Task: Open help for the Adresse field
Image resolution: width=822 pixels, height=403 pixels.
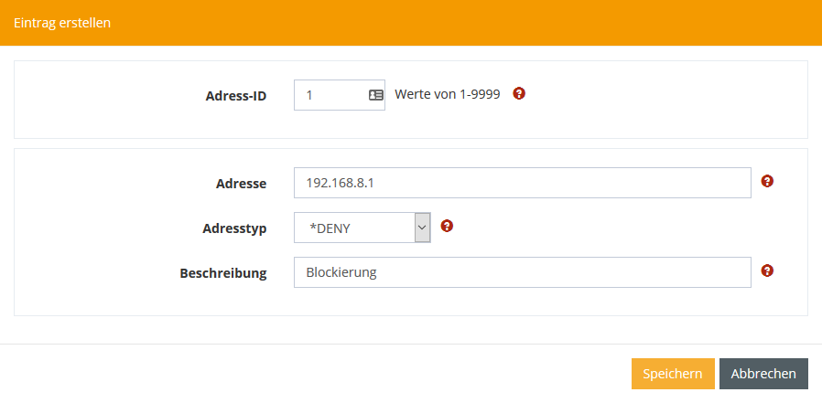Action: point(767,182)
